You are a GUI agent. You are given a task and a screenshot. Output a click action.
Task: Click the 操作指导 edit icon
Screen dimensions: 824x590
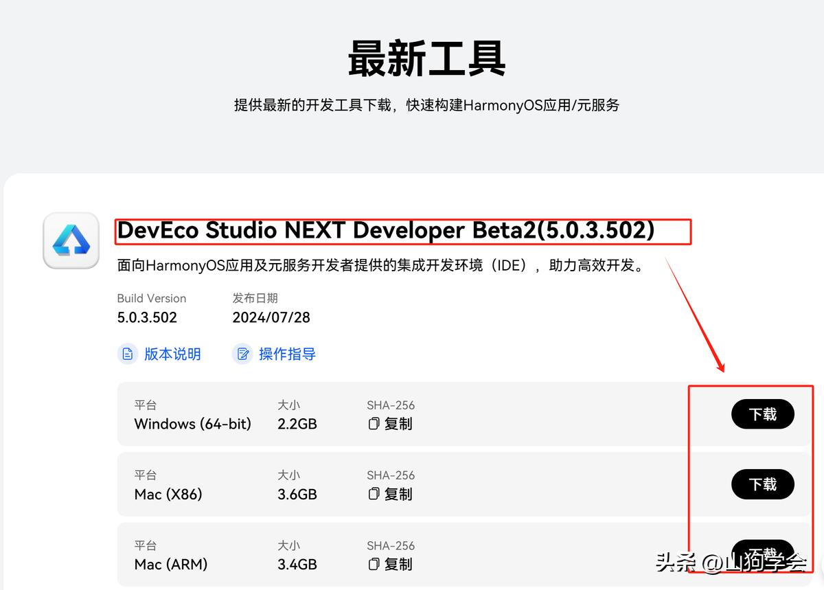pos(242,354)
